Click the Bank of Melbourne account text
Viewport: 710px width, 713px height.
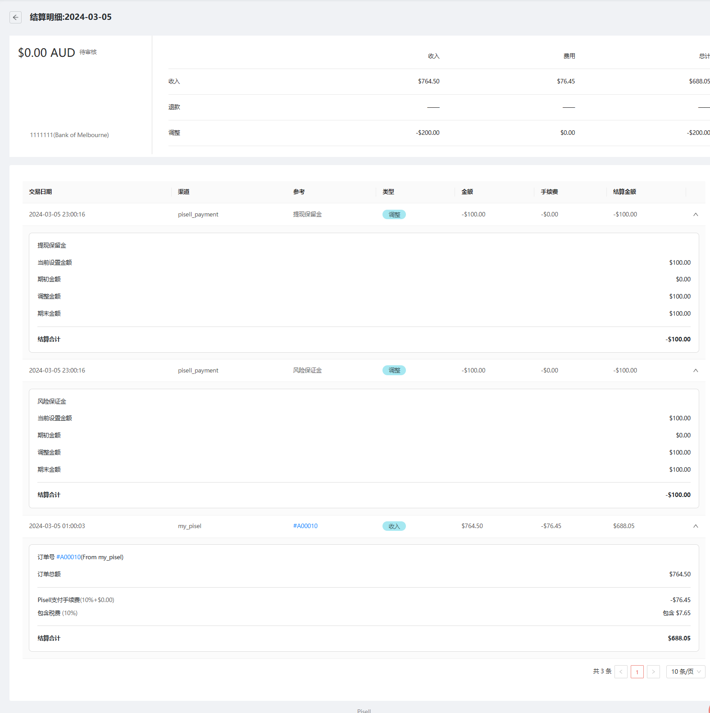tap(69, 135)
